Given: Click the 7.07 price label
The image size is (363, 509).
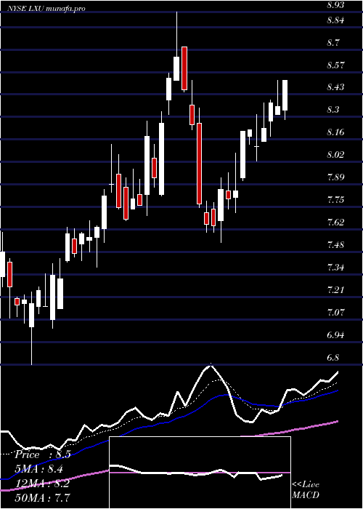Looking at the screenshot, I should coord(335,313).
